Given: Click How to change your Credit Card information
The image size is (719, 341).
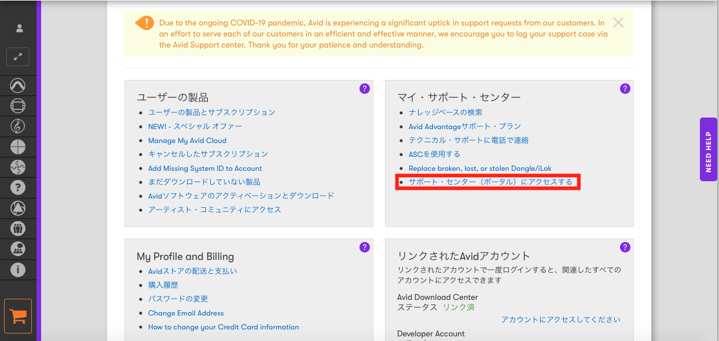Looking at the screenshot, I should pyautogui.click(x=223, y=327).
